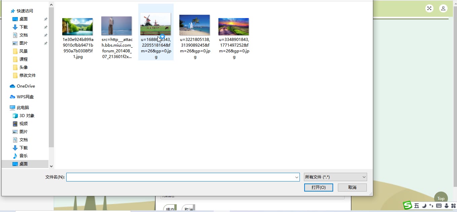Viewport: 457px width, 212px height.
Task: Click the sidebar scrollbar up arrow
Action: [51, 5]
